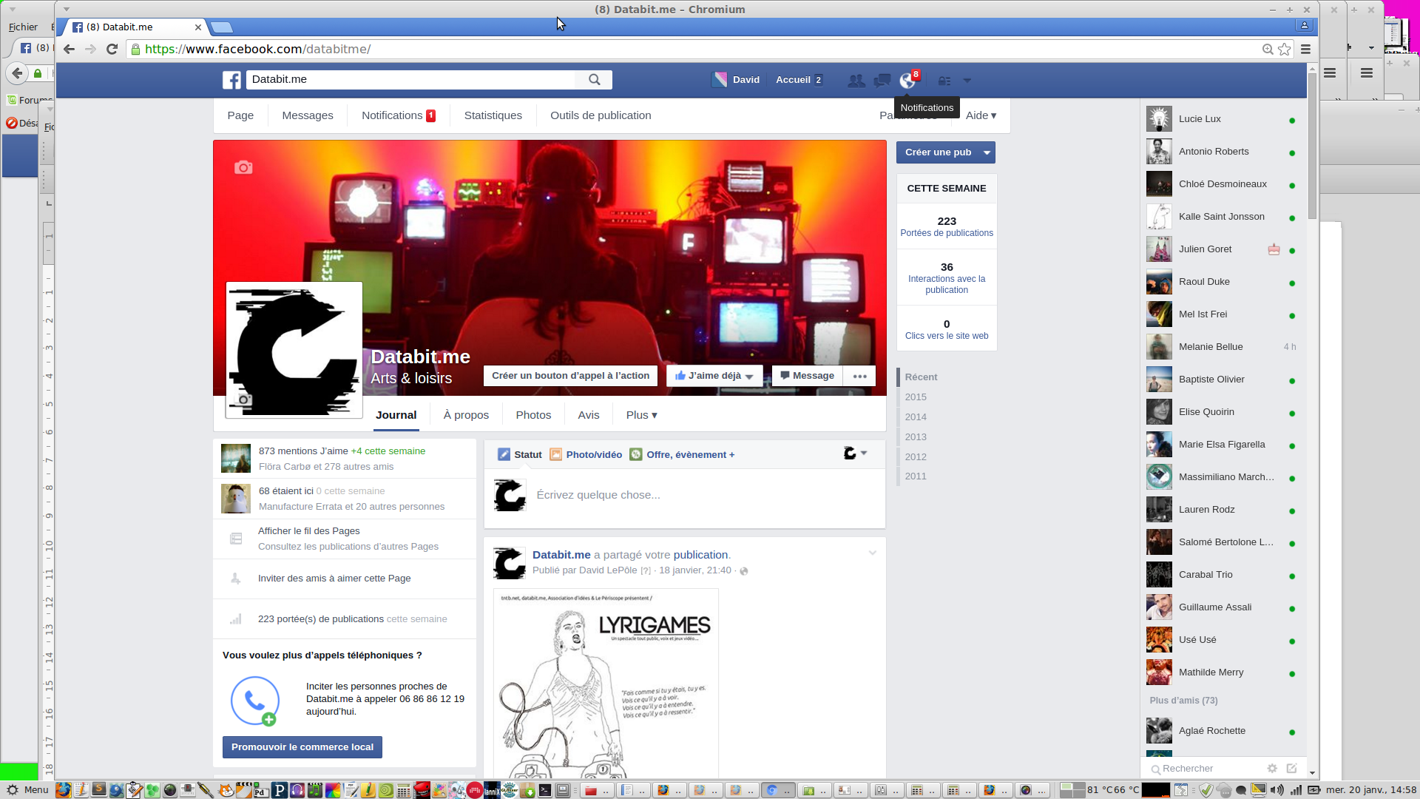Click Créer un bouton d'appel à l'action

point(570,376)
